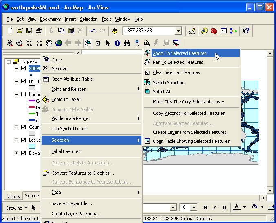The height and width of the screenshot is (223, 276).
Task: Enable the boundaries layer checkbox
Action: [x=23, y=94]
